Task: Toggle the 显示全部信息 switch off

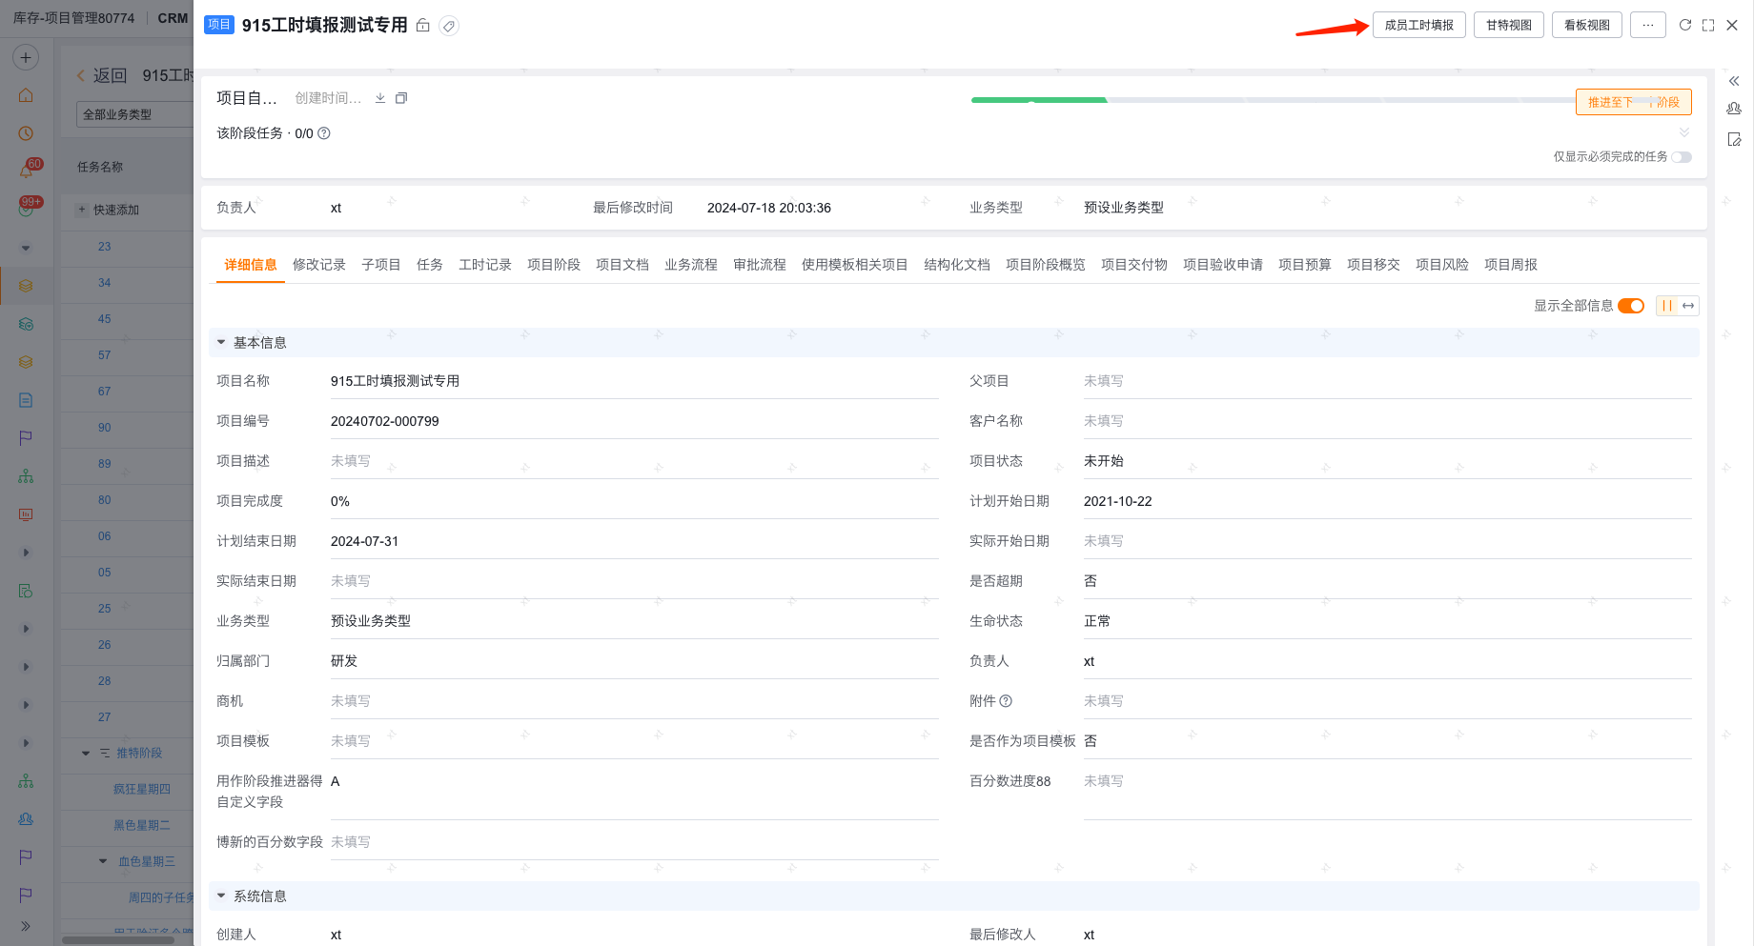Action: pyautogui.click(x=1631, y=306)
